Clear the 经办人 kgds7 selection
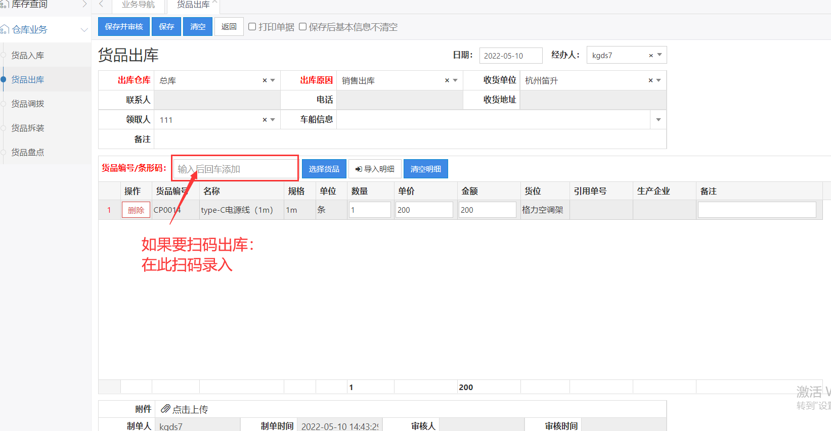 (651, 56)
